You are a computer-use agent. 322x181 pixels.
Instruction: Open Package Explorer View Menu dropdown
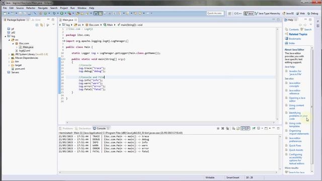pos(53,25)
